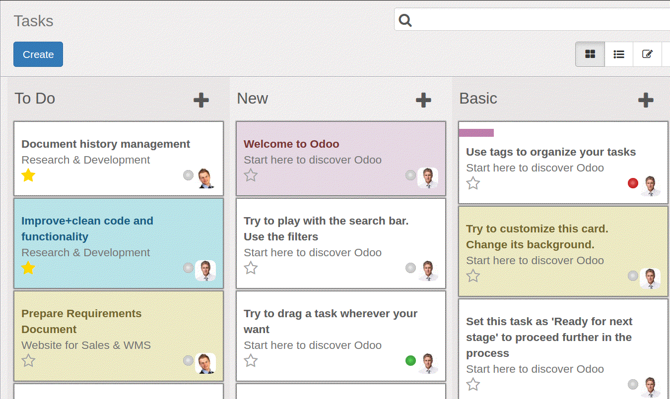The height and width of the screenshot is (399, 670).
Task: Star the Welcome to Odoo task
Action: (x=251, y=175)
